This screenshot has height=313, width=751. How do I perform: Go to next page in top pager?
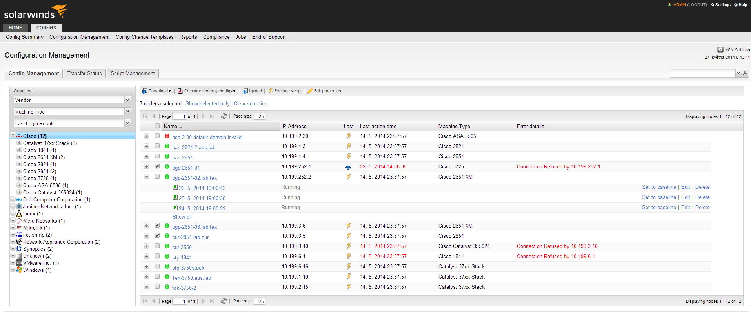pyautogui.click(x=203, y=116)
